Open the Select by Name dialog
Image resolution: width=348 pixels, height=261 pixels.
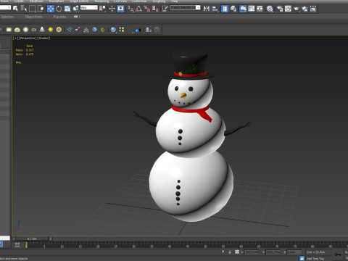[23, 9]
